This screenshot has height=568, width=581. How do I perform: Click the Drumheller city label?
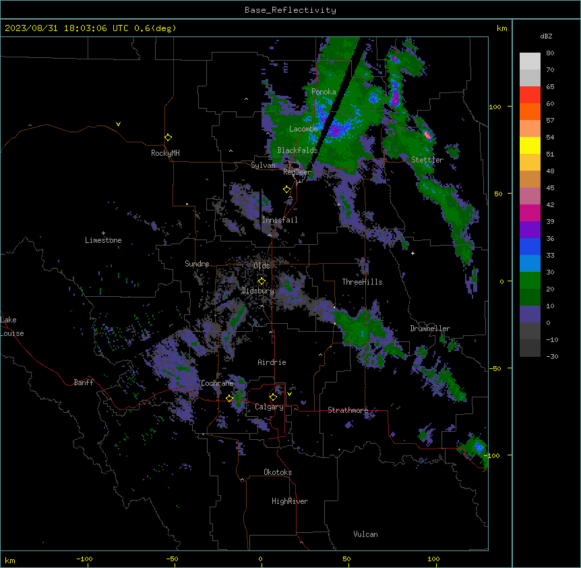tap(430, 329)
